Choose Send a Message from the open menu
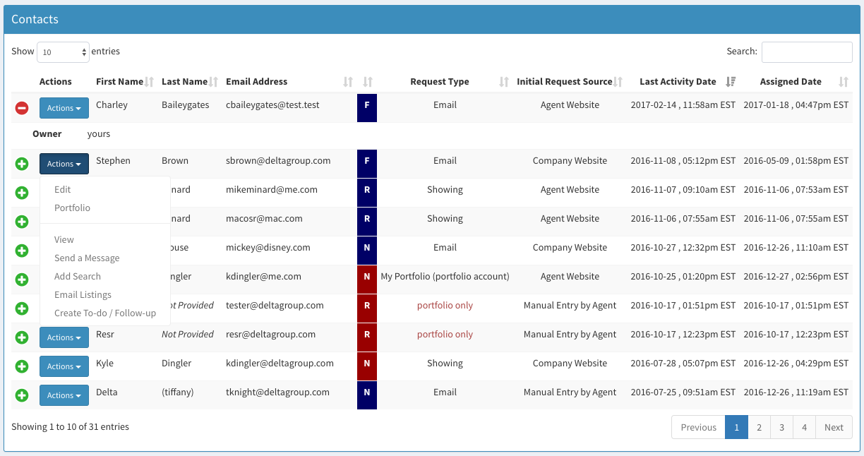The height and width of the screenshot is (456, 864). [87, 258]
